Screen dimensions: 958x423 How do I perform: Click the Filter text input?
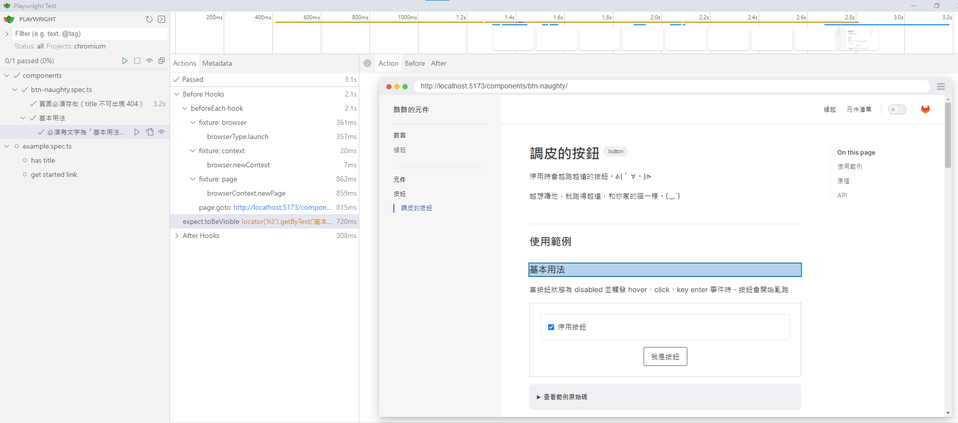coord(90,34)
